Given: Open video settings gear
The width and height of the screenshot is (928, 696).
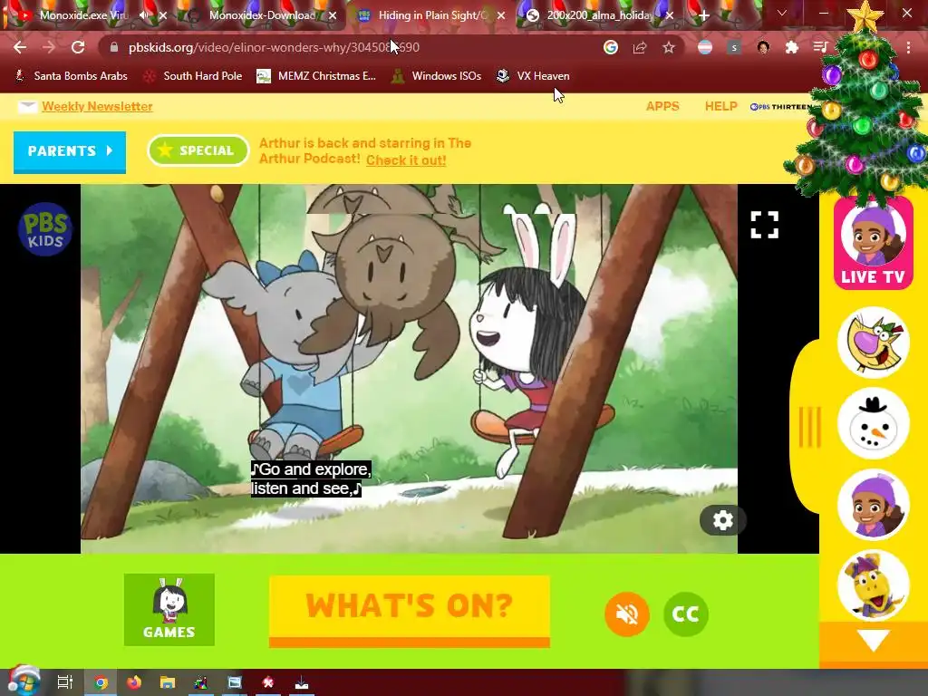Looking at the screenshot, I should pos(722,520).
